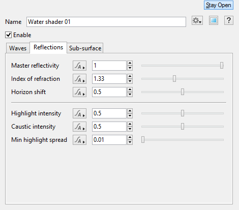The height and width of the screenshot is (210, 239).
Task: Click Highlight intensity animation icon
Action: pyautogui.click(x=79, y=113)
